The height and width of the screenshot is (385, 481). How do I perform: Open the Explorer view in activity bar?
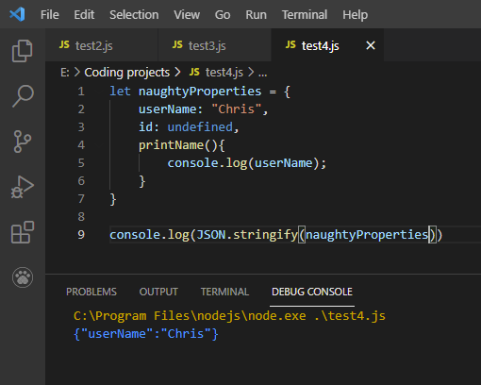tap(23, 51)
